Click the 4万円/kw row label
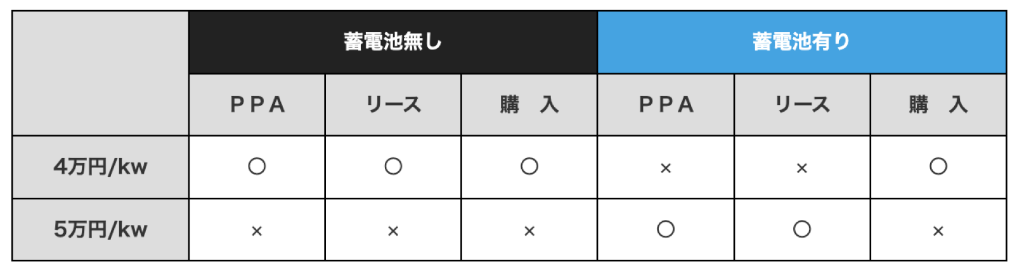This screenshot has width=1017, height=273. pos(100,167)
